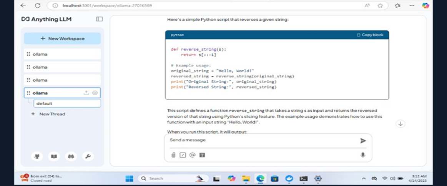The image size is (447, 186).
Task: Open the Windows Start menu
Action: click(x=129, y=179)
